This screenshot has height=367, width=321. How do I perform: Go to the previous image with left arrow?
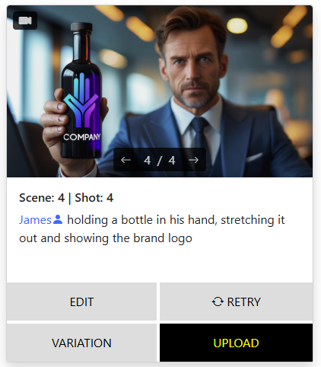pyautogui.click(x=126, y=160)
